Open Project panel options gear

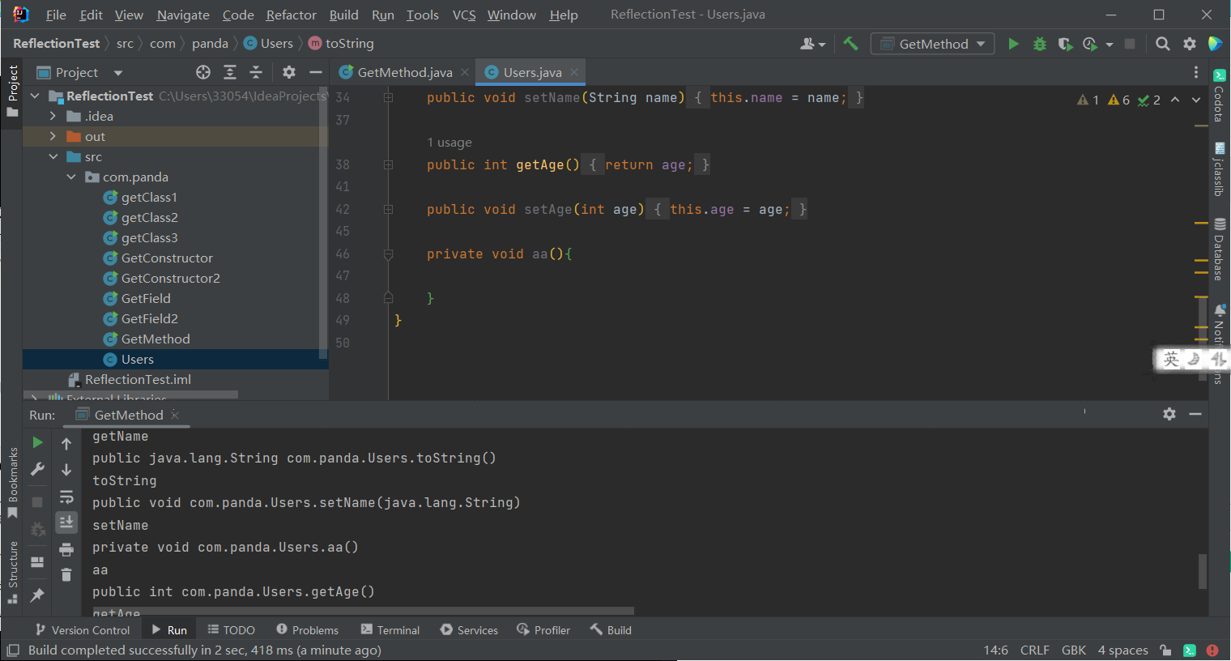click(289, 72)
